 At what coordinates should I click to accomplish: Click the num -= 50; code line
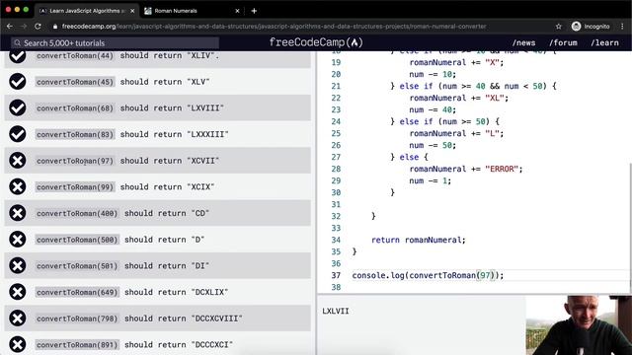coord(433,145)
